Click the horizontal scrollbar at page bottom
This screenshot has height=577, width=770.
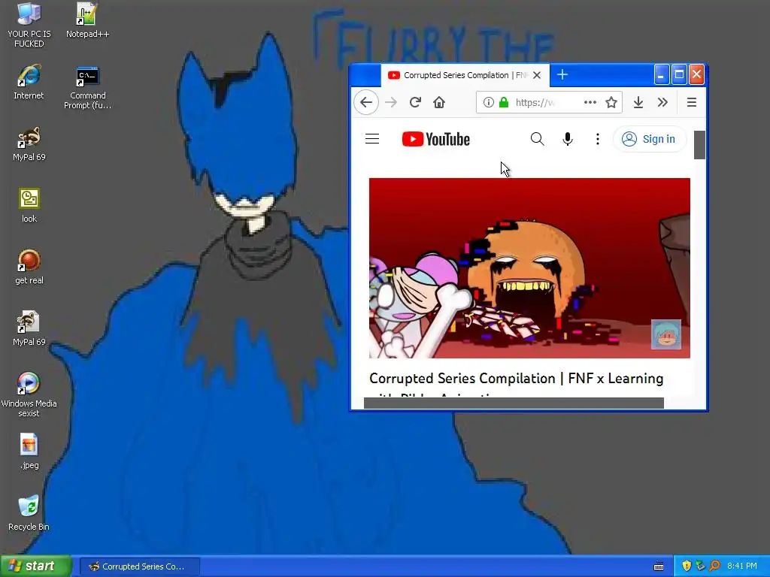point(514,403)
